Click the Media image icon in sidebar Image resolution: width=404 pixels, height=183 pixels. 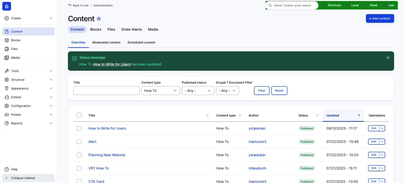(7, 58)
